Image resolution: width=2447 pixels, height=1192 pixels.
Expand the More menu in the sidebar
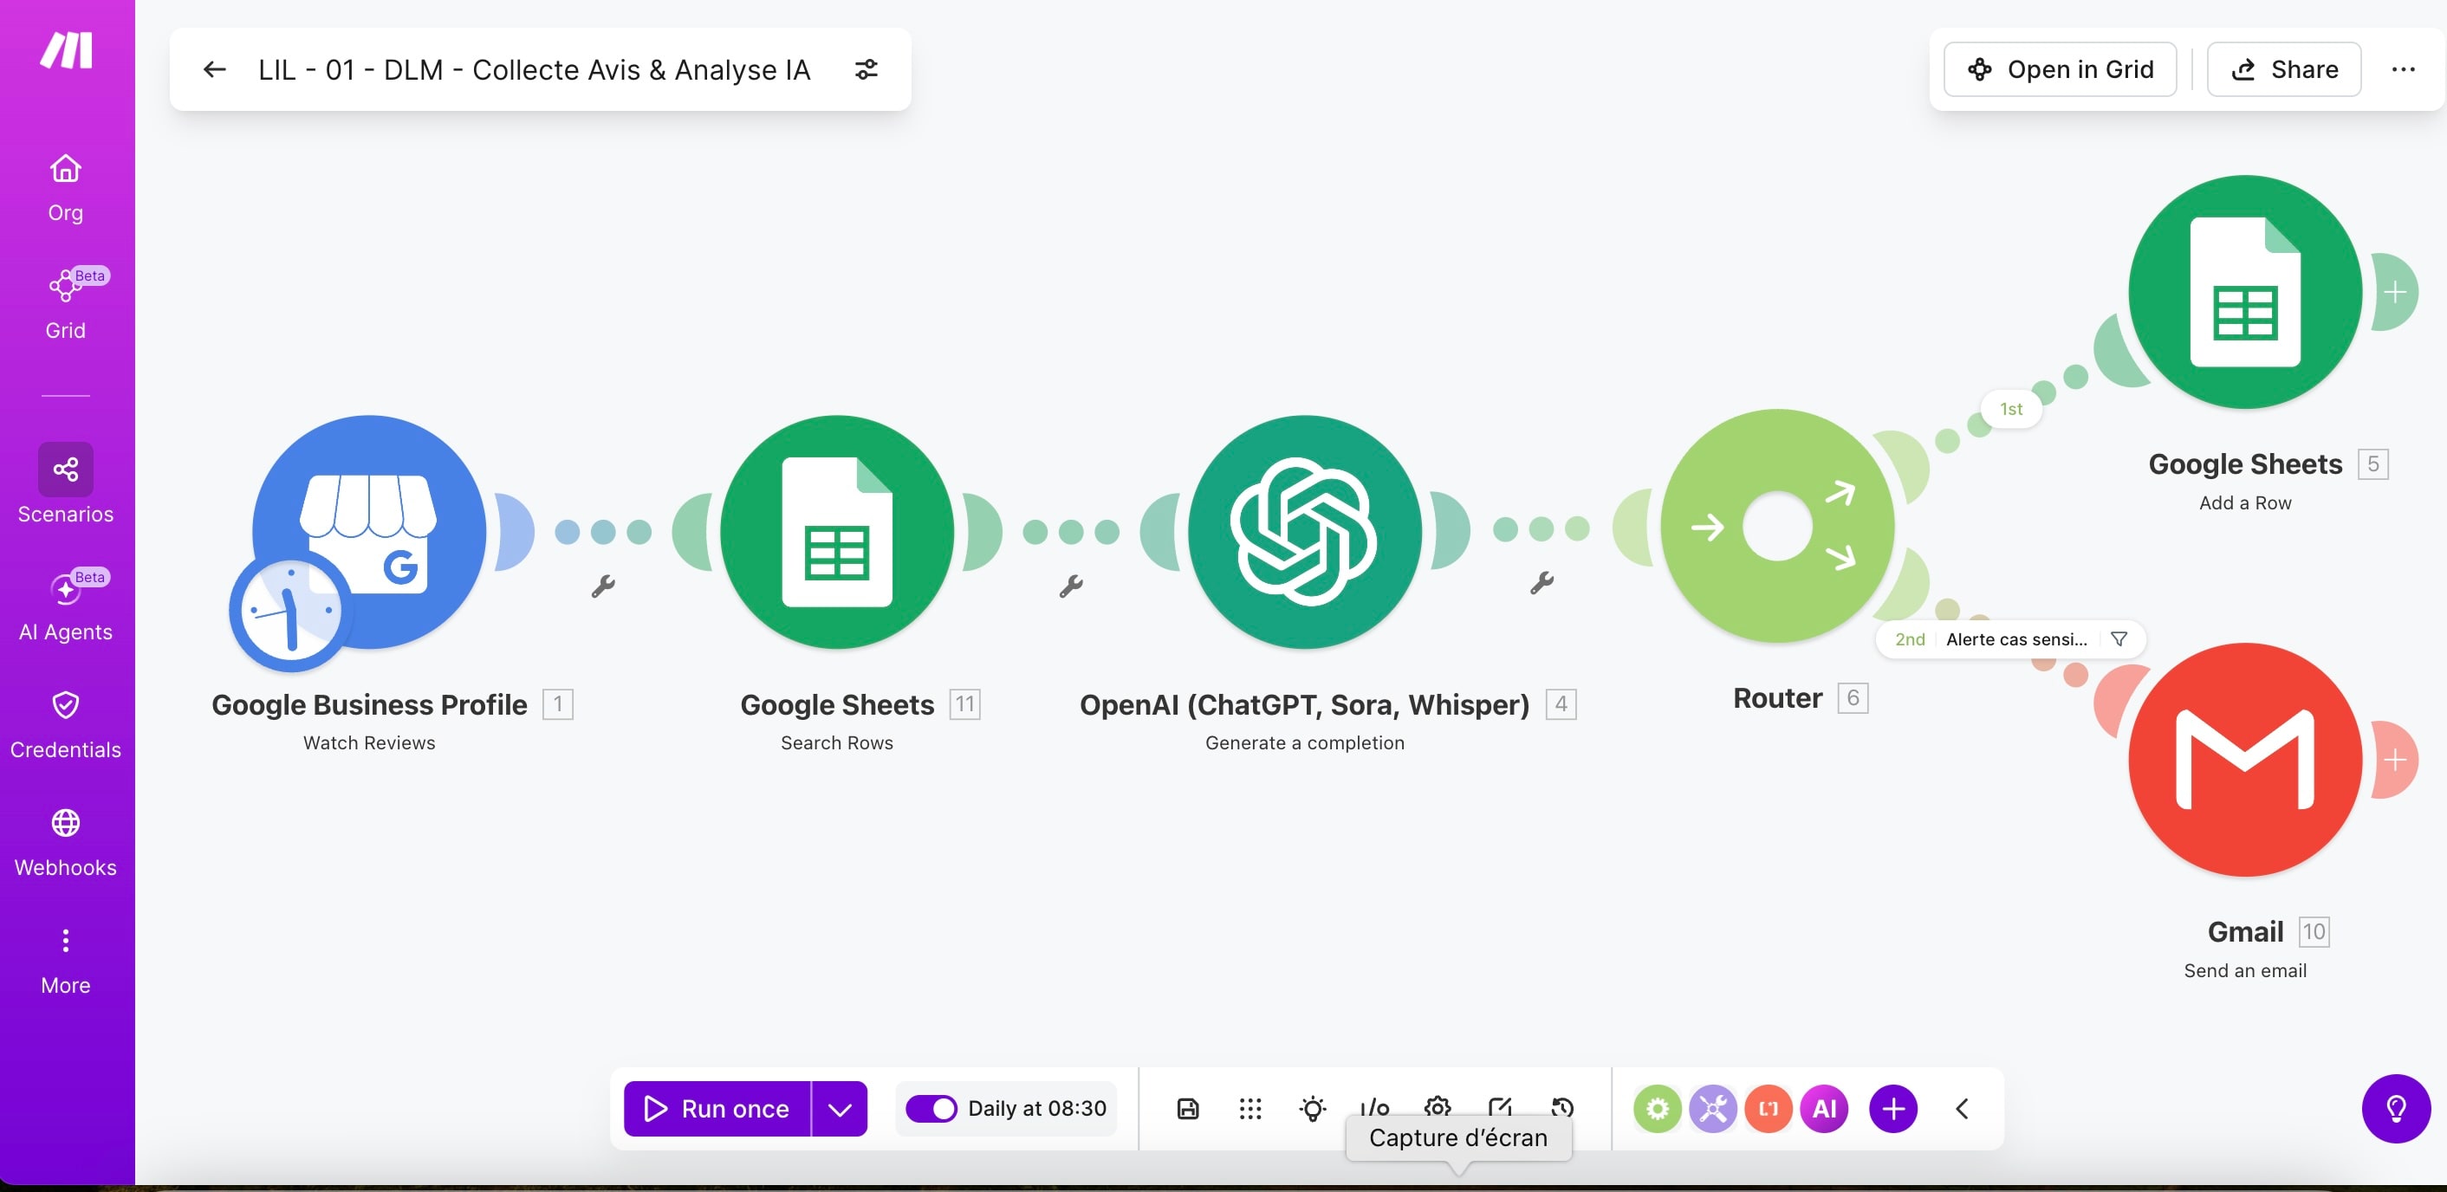(x=66, y=962)
